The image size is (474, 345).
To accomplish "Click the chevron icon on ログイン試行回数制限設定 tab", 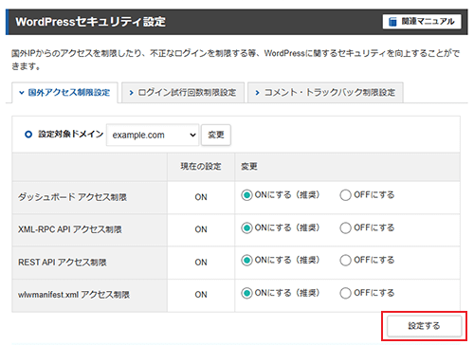I will tap(131, 93).
